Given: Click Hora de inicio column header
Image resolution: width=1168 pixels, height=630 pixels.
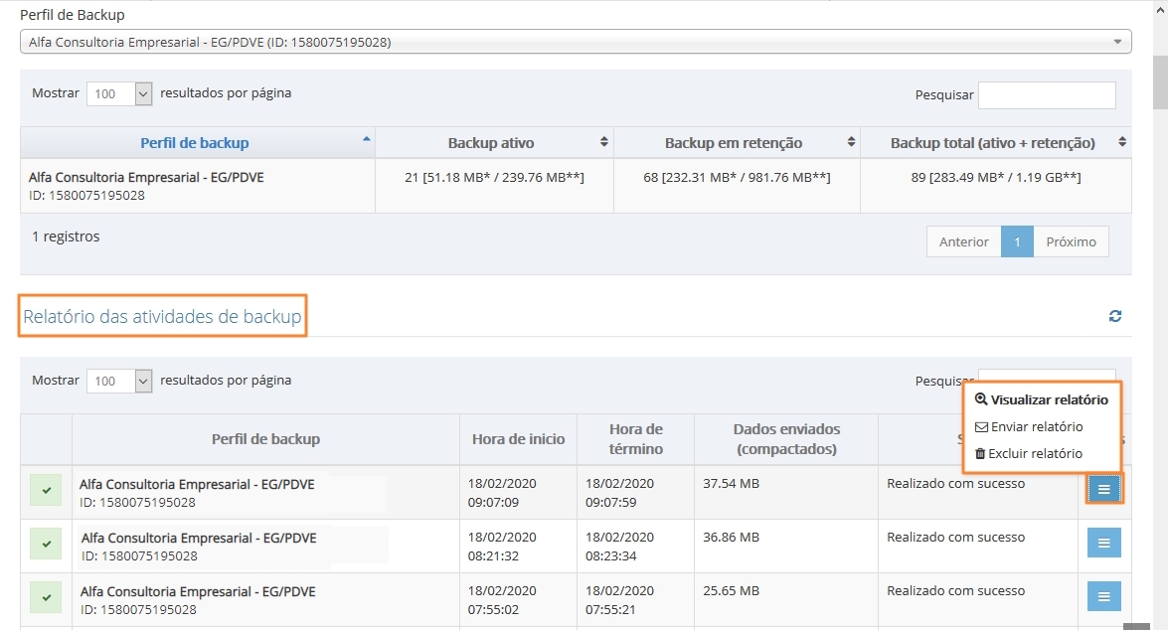Looking at the screenshot, I should pos(519,439).
